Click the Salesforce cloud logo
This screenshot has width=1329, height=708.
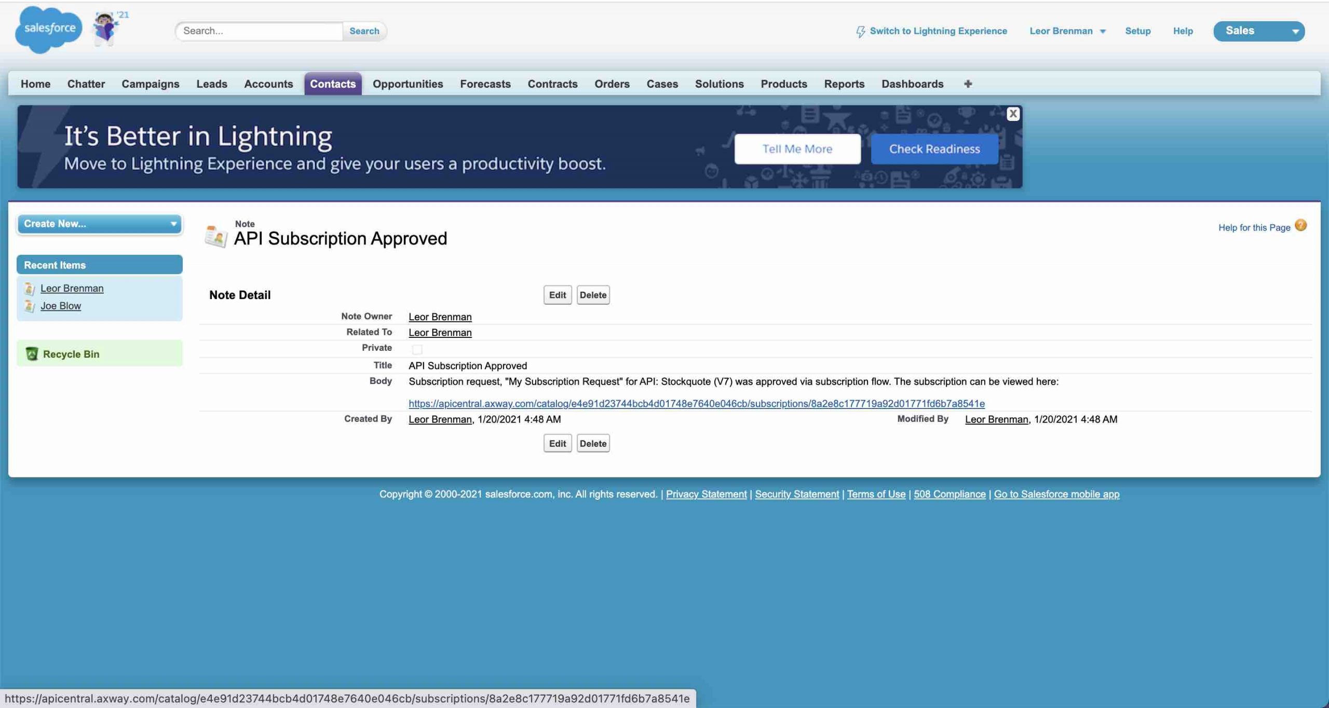(48, 29)
